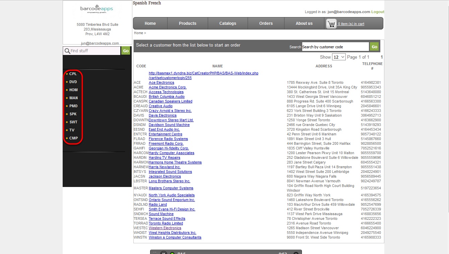Screen dimensions: 449x254
Task: Select customer Long Brothers Stereo Inc.
Action: click(x=170, y=181)
